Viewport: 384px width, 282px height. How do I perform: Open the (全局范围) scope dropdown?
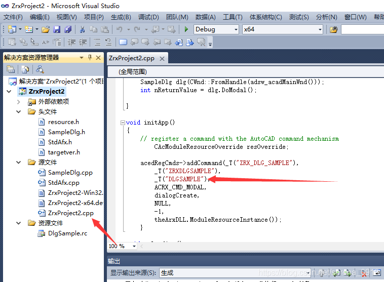tap(246, 72)
